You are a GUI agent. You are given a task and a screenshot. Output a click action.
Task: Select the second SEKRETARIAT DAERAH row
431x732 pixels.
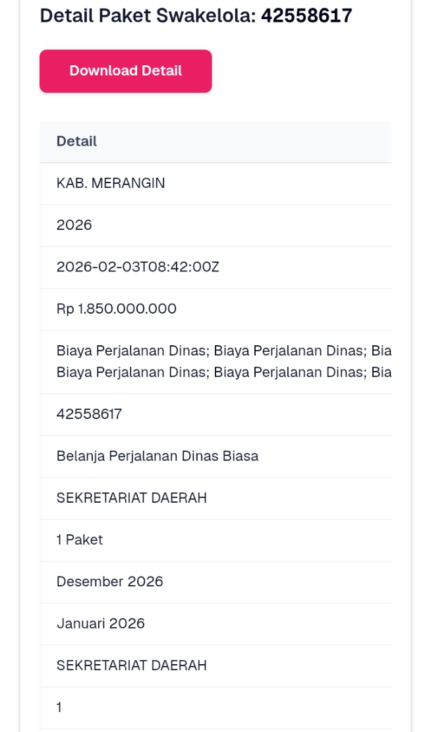click(x=215, y=666)
